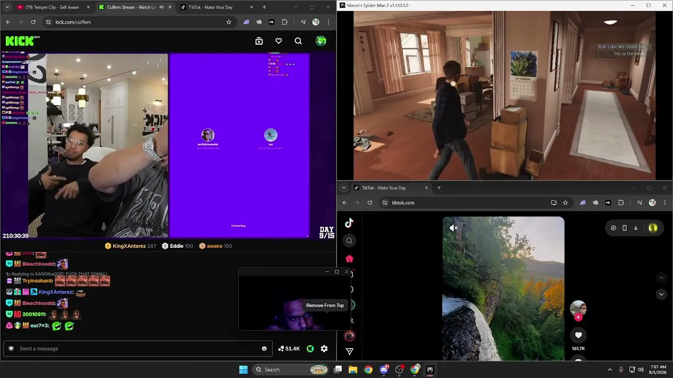Open awake leaderboard entry

(216, 246)
